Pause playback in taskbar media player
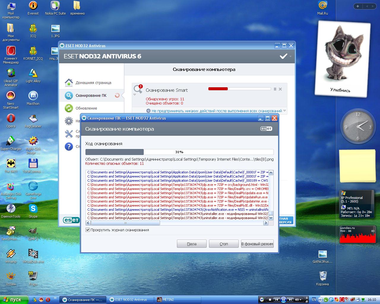 pos(284,300)
